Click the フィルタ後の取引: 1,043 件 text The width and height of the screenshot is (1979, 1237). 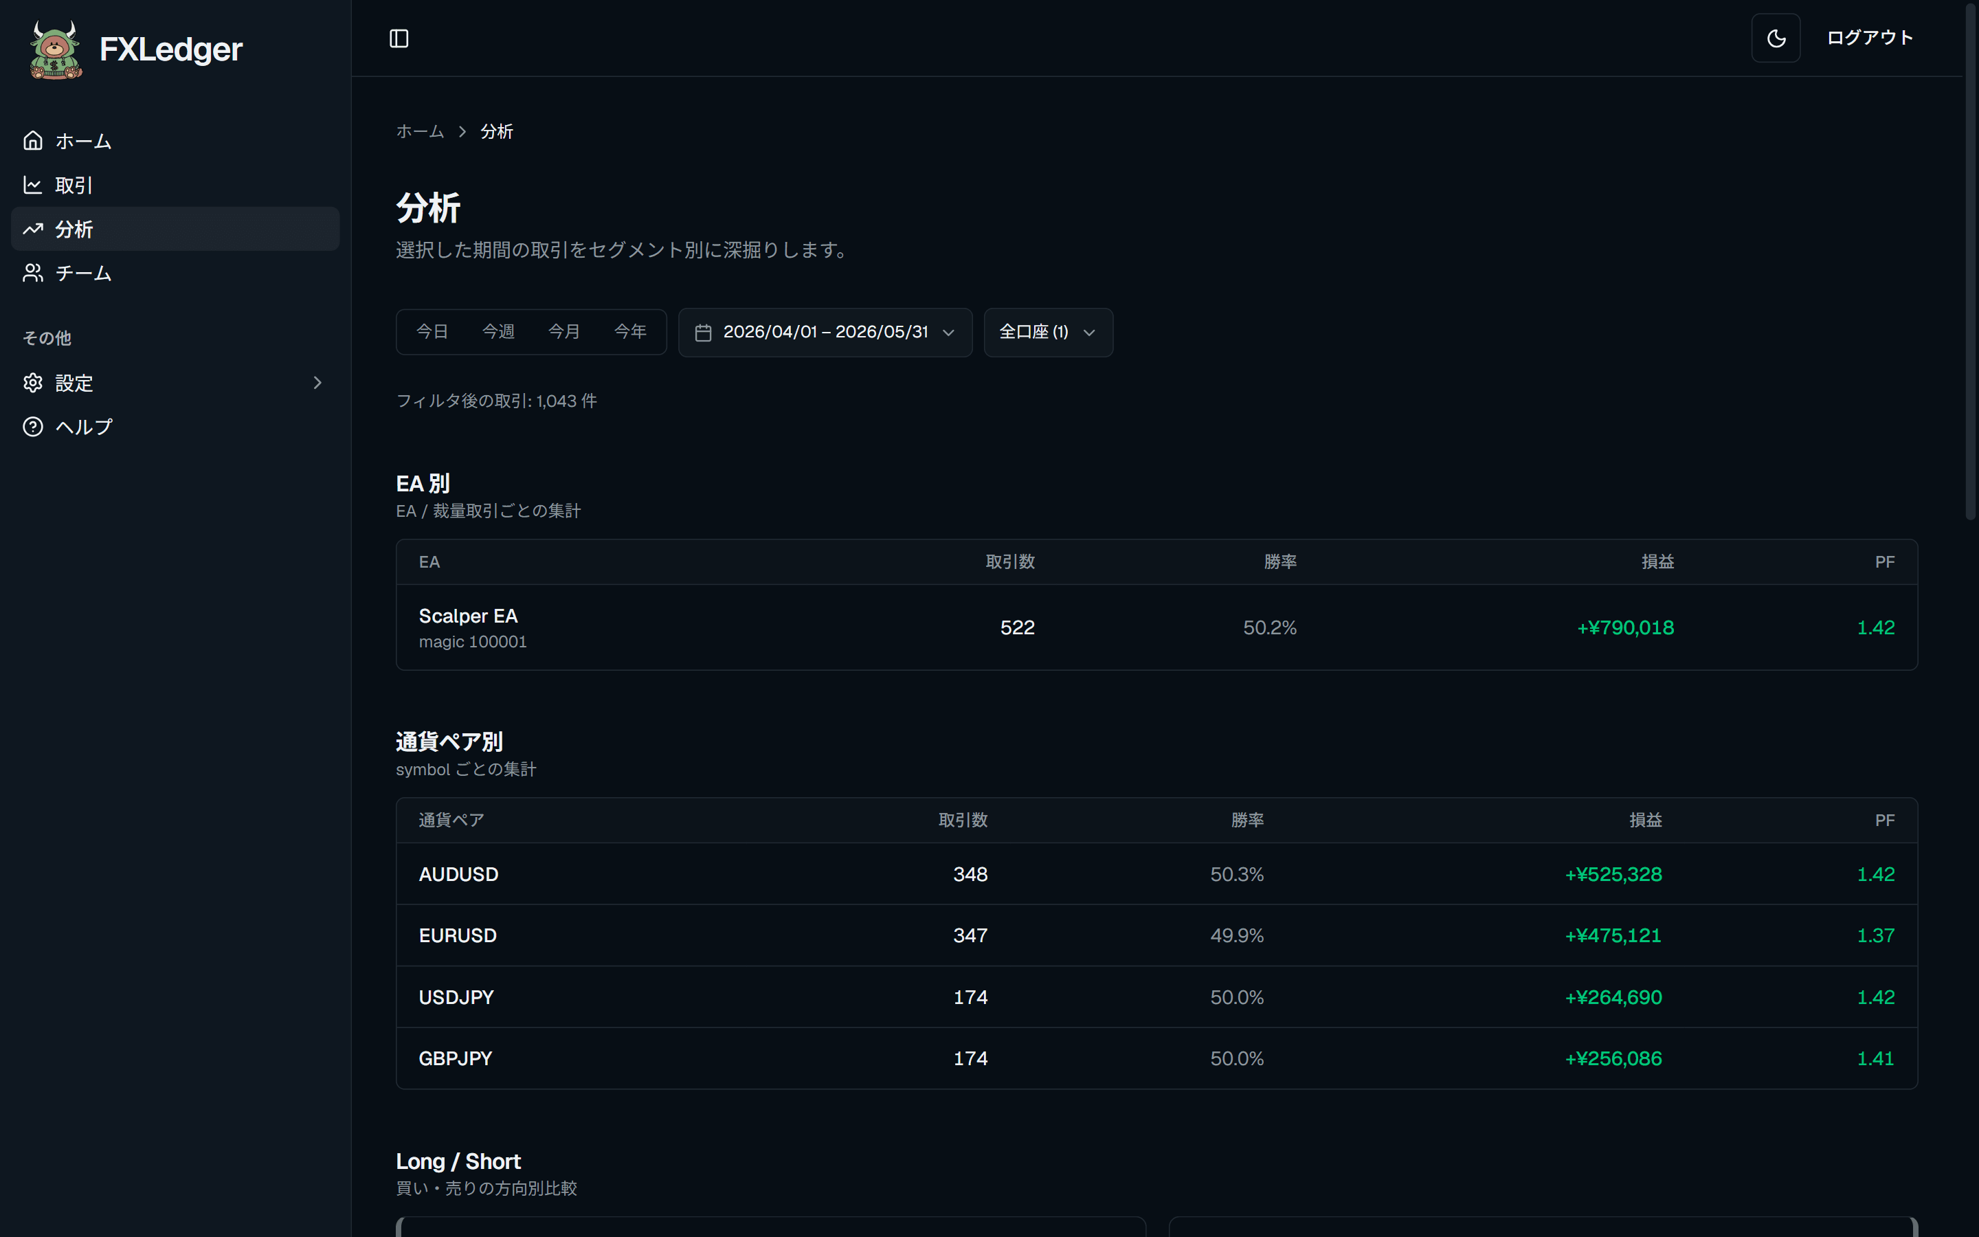[x=496, y=401]
